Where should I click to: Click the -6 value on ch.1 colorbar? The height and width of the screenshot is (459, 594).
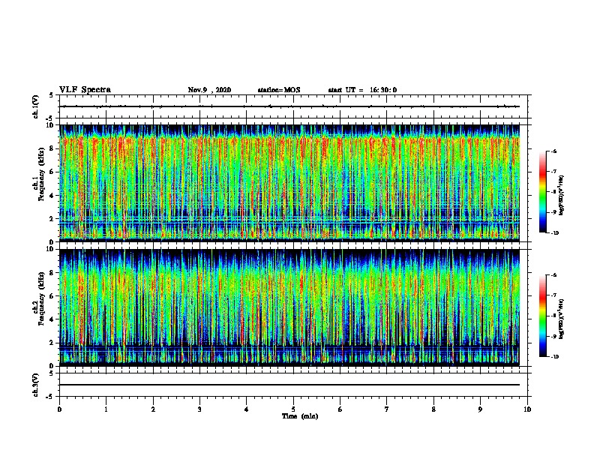tap(553, 151)
